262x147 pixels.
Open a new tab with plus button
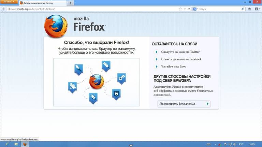(x=71, y=3)
